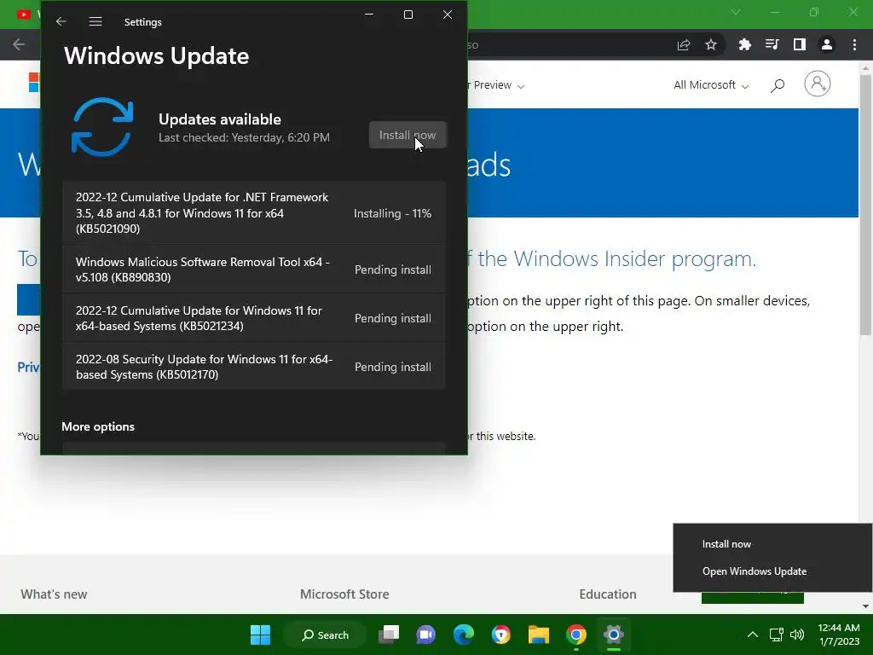Open the Chrome three-dot menu

(854, 44)
